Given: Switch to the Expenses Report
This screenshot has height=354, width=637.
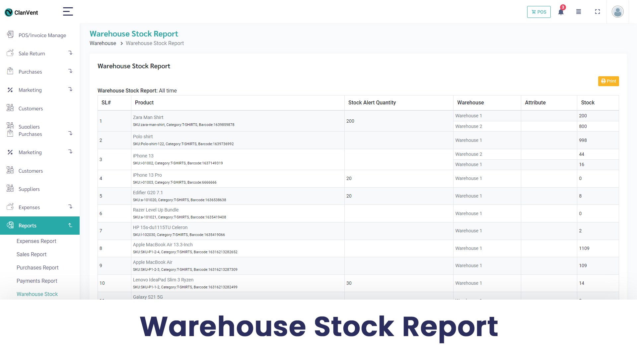Looking at the screenshot, I should click(36, 241).
